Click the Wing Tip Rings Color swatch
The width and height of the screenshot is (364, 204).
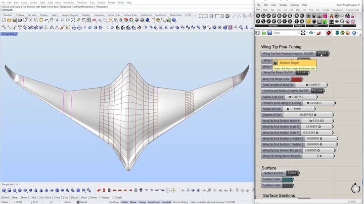point(296,79)
